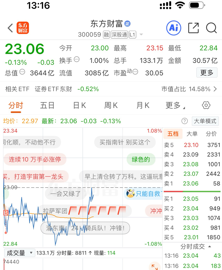
Task: Tap the 买2 price 23.04
Action: 190,209
